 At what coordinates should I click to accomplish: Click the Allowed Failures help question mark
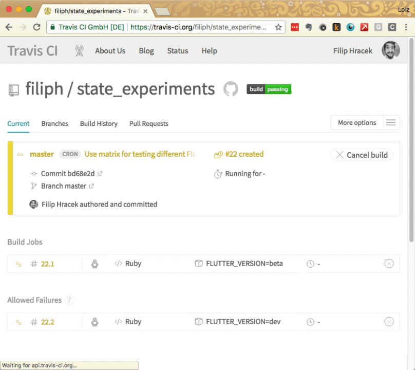coord(69,300)
